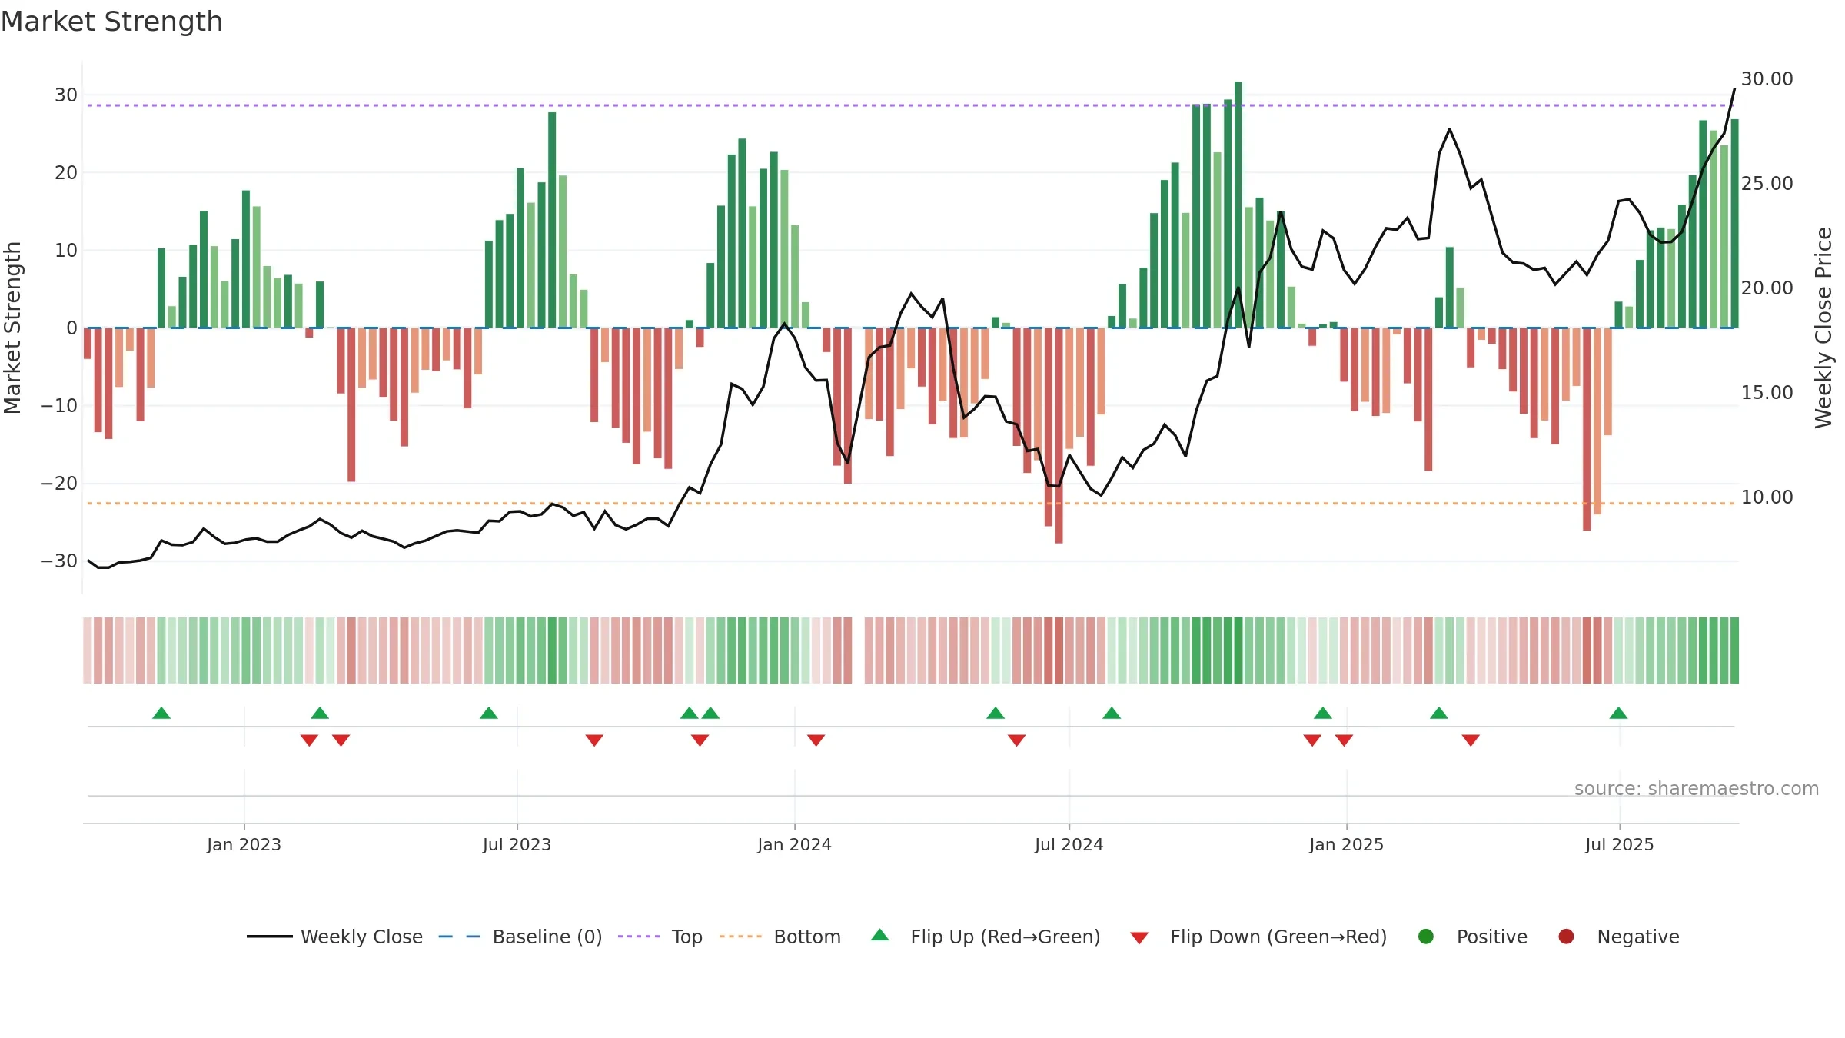
Task: Click the 30.00 price tick label
Action: tap(1767, 79)
